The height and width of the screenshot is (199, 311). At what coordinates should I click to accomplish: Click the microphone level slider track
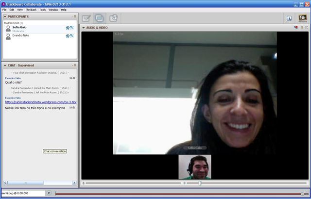133,183
